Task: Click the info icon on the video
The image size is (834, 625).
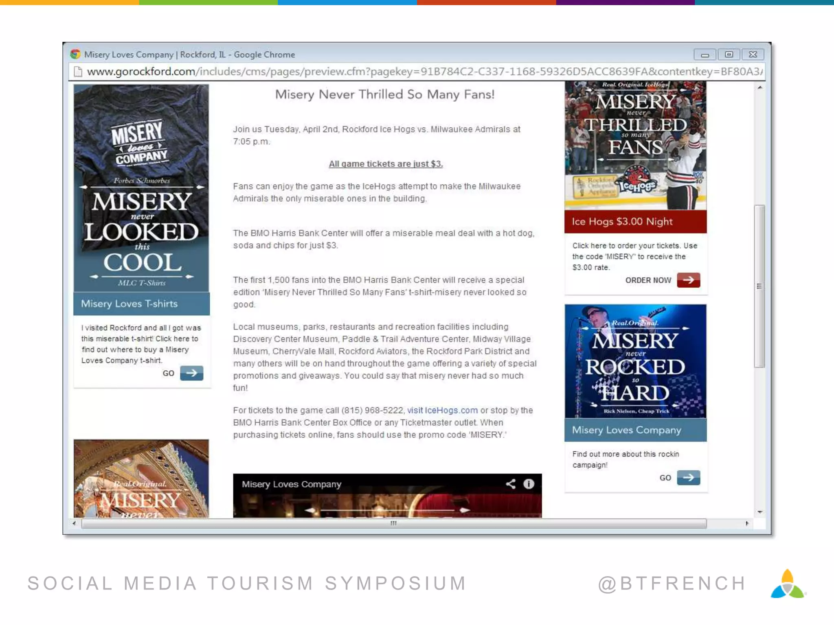Action: (x=529, y=484)
